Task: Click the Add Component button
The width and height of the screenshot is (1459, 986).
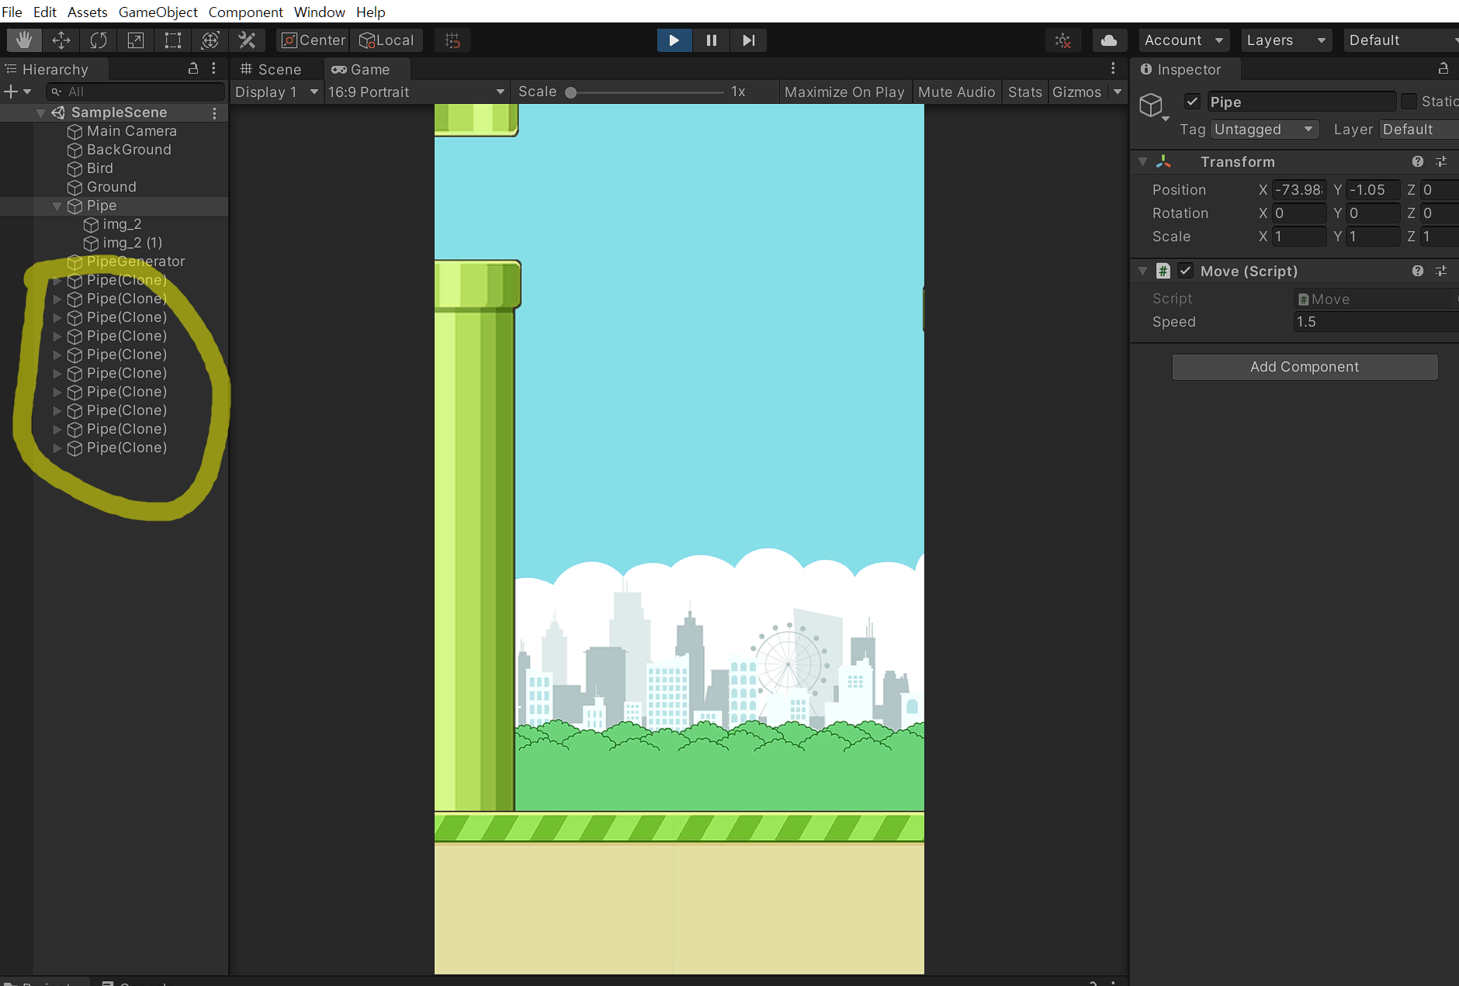Action: click(1304, 367)
